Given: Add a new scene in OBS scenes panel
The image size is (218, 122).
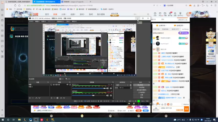Looking at the screenshot, I should coord(30,98).
